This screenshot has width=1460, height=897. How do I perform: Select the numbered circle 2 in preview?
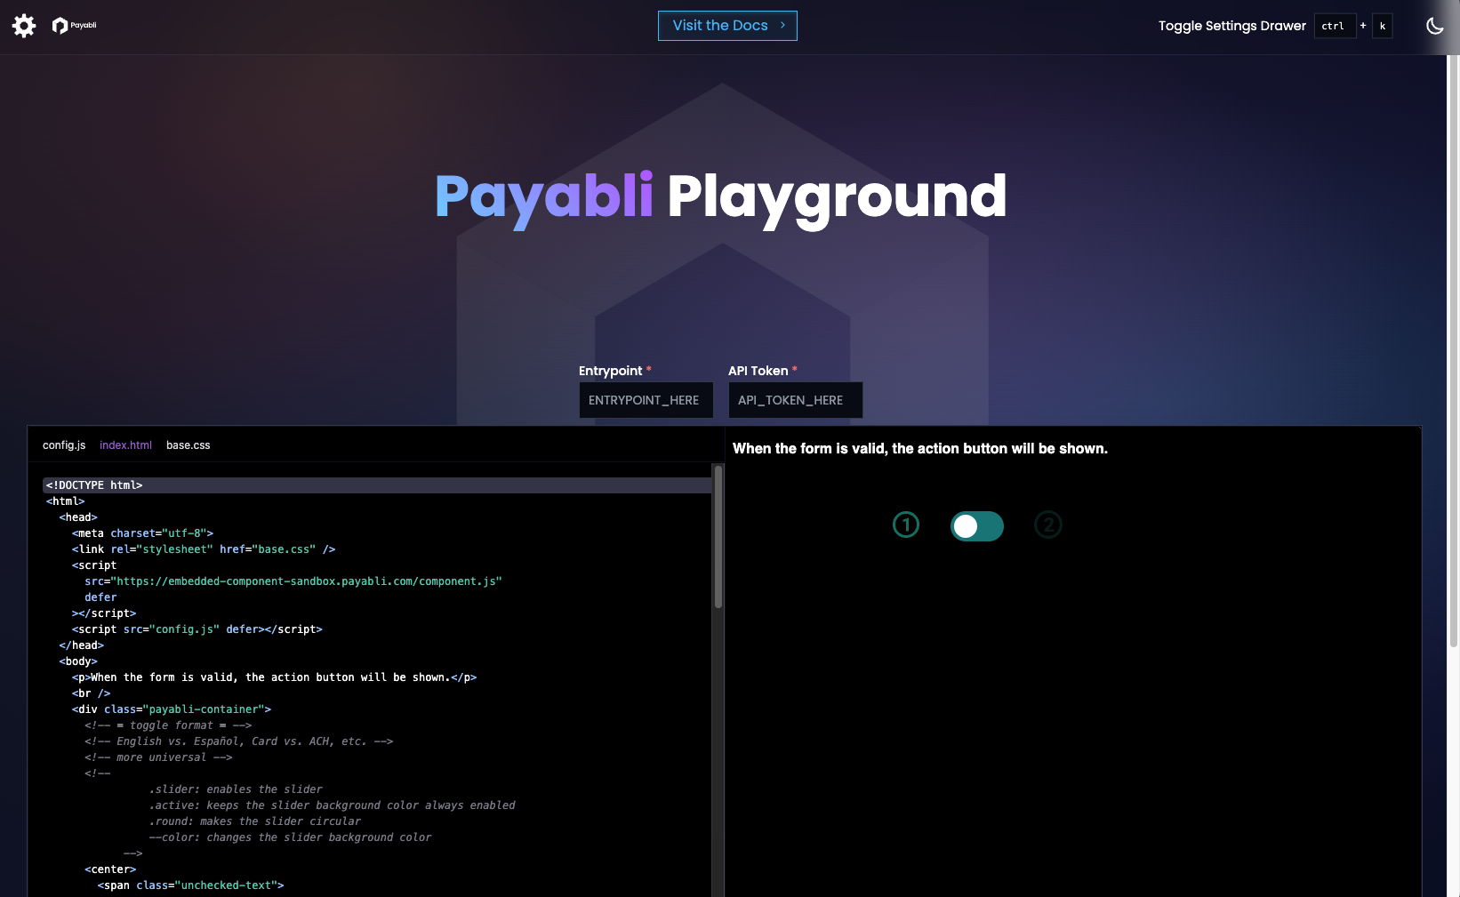point(1048,525)
